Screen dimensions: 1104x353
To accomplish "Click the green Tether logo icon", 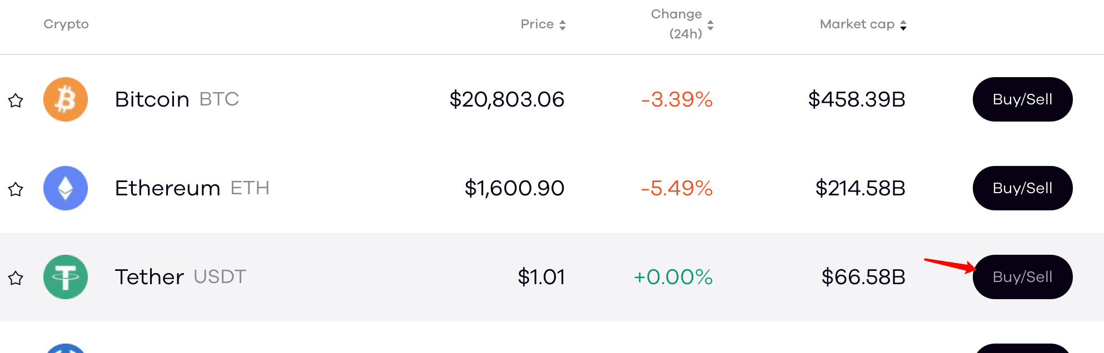I will tap(66, 277).
